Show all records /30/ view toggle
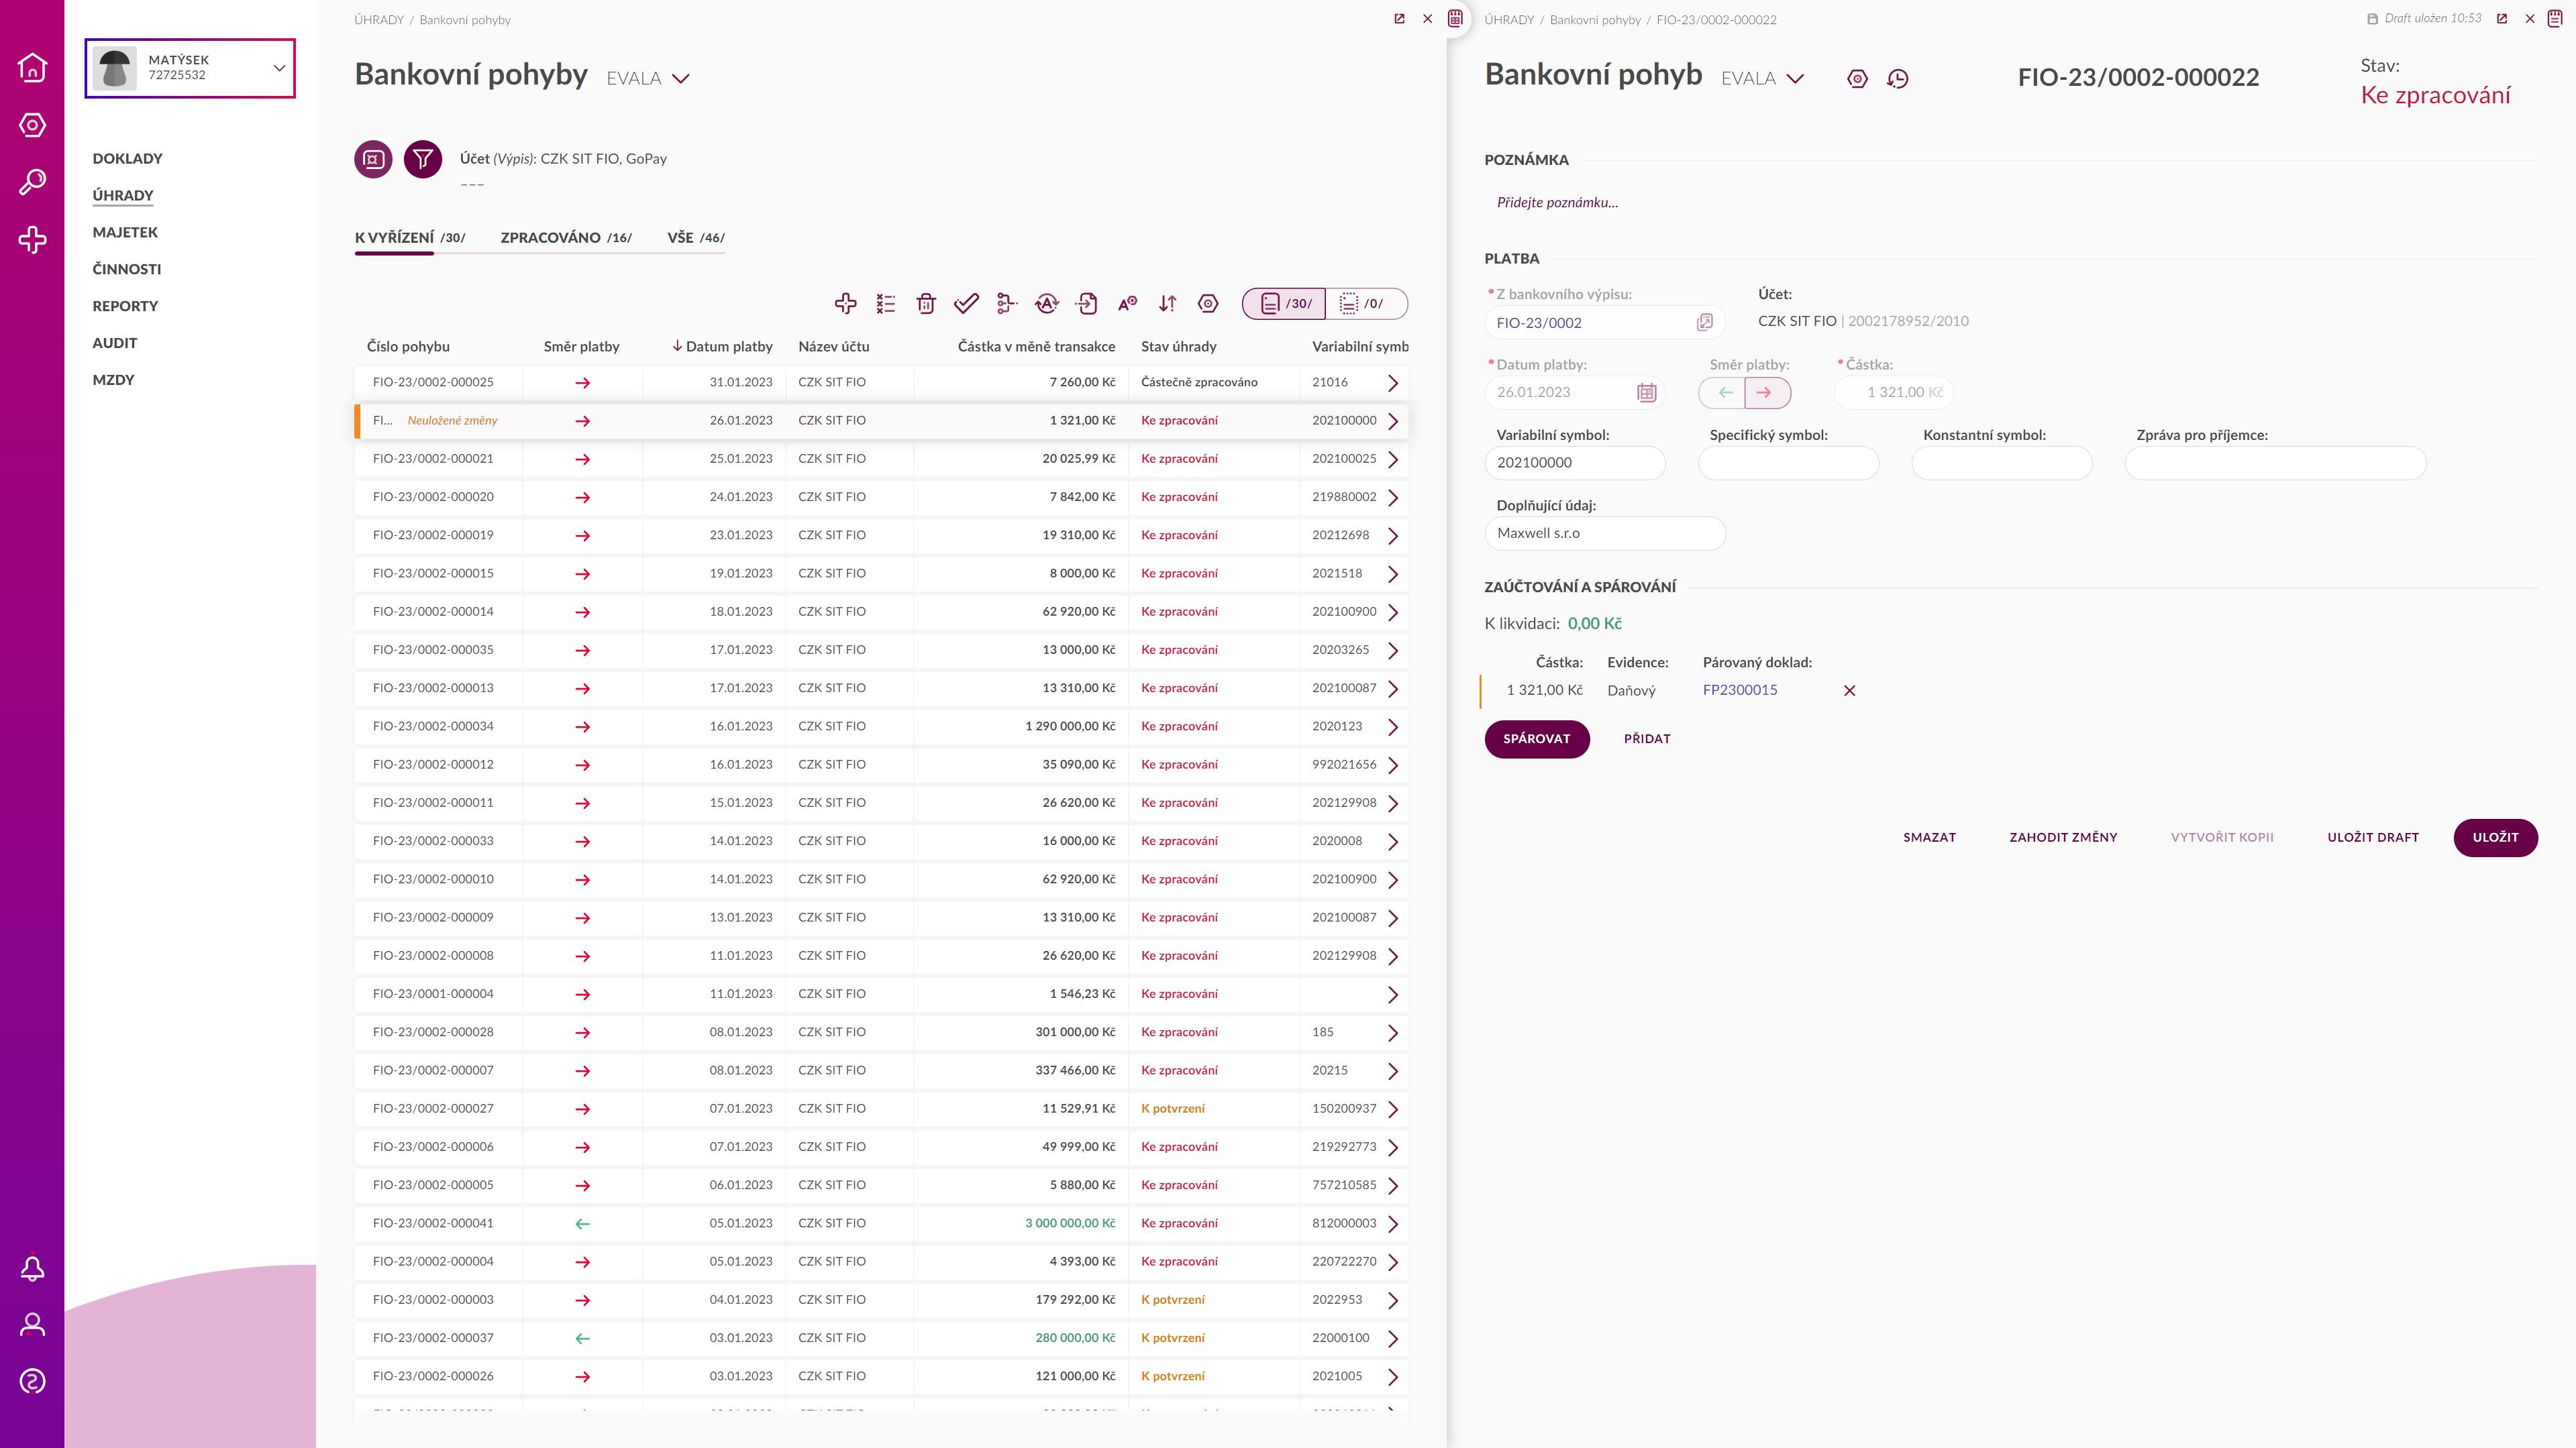The image size is (2576, 1448). tap(1284, 304)
